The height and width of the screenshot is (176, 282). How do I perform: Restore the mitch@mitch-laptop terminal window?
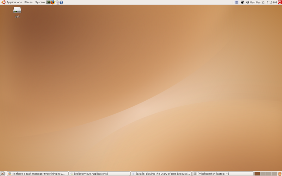tap(223, 174)
